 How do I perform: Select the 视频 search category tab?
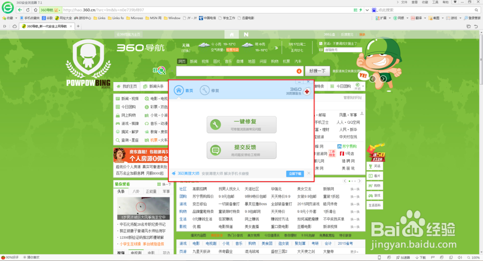pyautogui.click(x=205, y=62)
